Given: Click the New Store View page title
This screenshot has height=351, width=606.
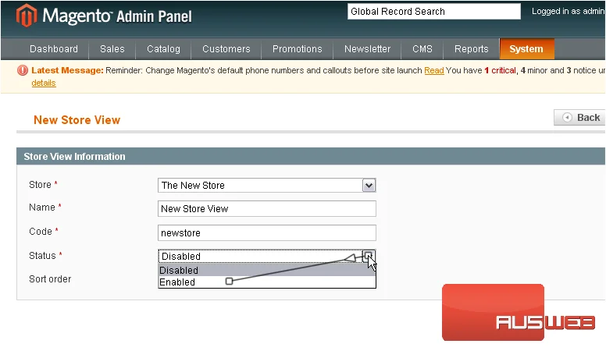Looking at the screenshot, I should click(x=77, y=120).
